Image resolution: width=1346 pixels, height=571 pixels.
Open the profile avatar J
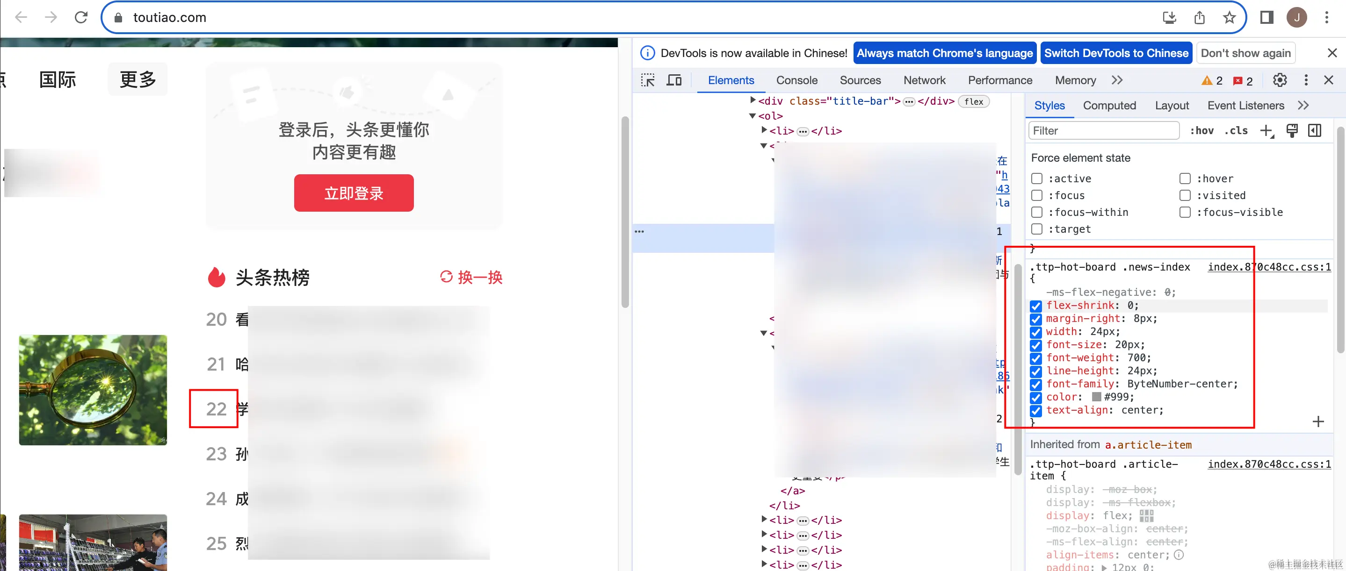pos(1297,17)
